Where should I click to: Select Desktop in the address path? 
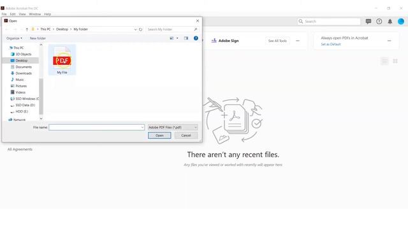tap(62, 29)
